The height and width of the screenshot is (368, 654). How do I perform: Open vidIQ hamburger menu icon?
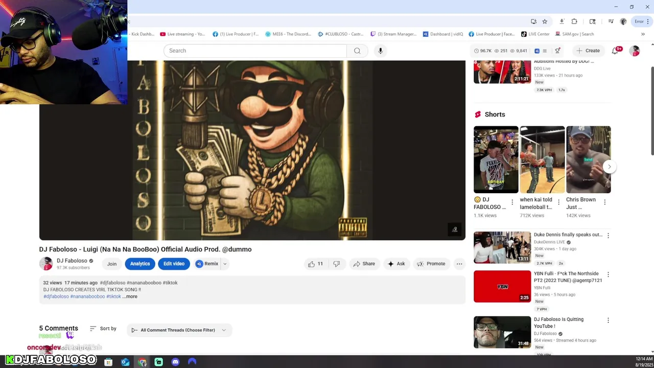[545, 51]
